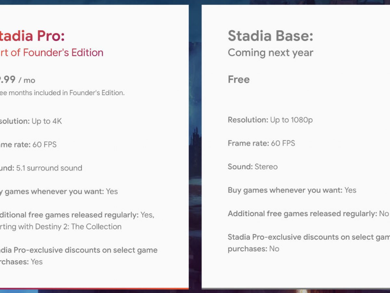
Task: Click the months included in Founder's Edition note
Action: (62, 93)
